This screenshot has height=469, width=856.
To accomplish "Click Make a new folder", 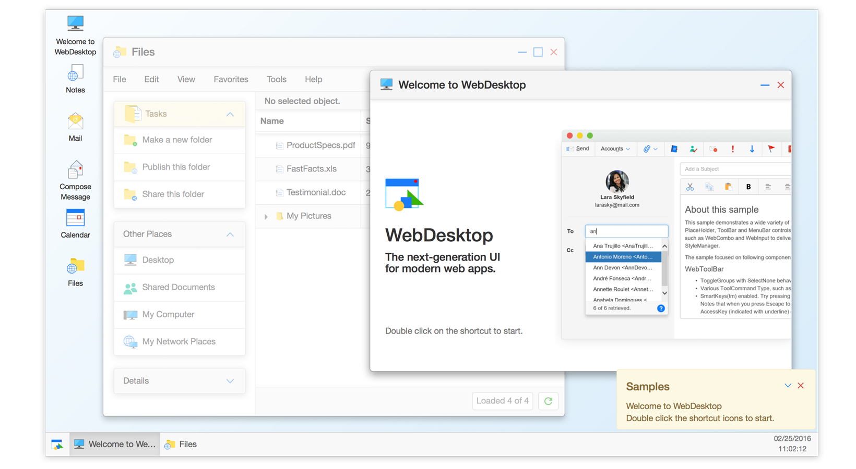I will point(177,140).
